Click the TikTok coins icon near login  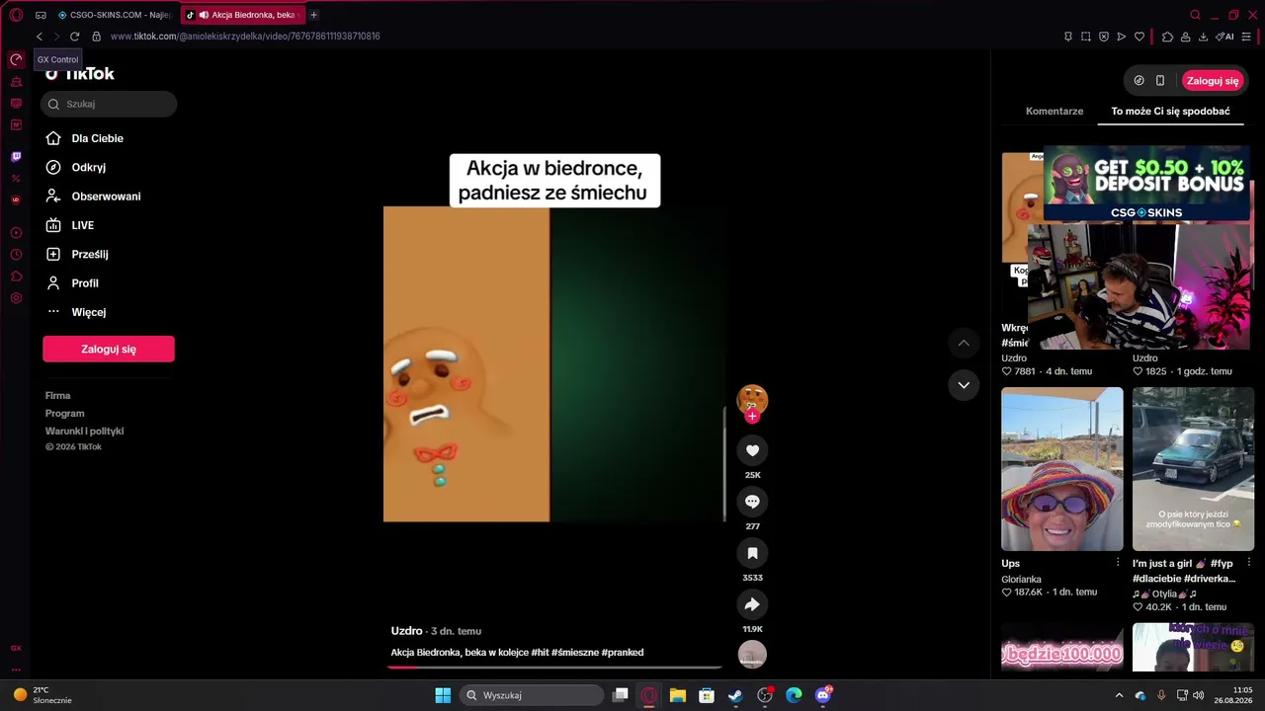click(1138, 81)
